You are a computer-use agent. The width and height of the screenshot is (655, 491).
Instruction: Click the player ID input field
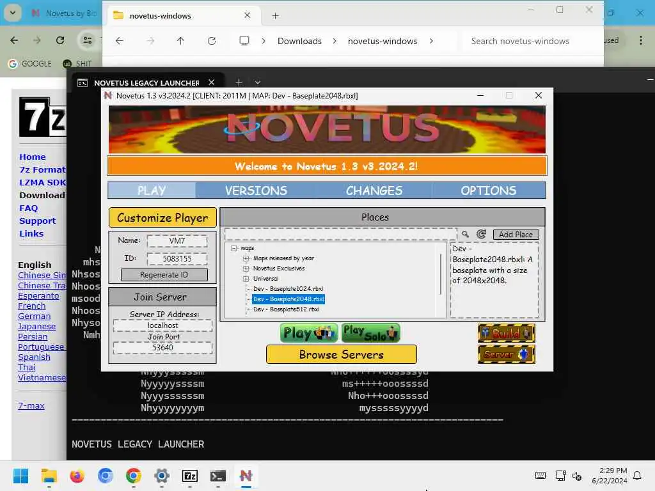click(177, 259)
